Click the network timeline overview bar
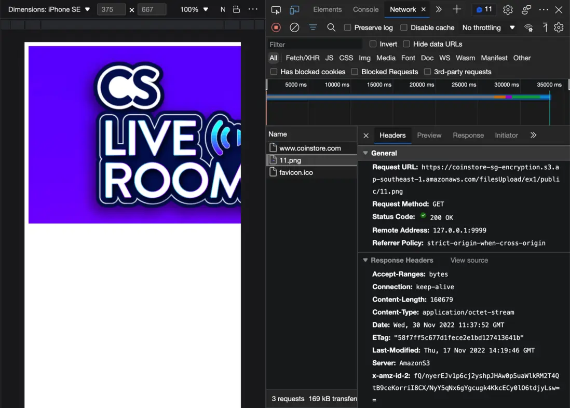This screenshot has height=408, width=570. pyautogui.click(x=408, y=97)
